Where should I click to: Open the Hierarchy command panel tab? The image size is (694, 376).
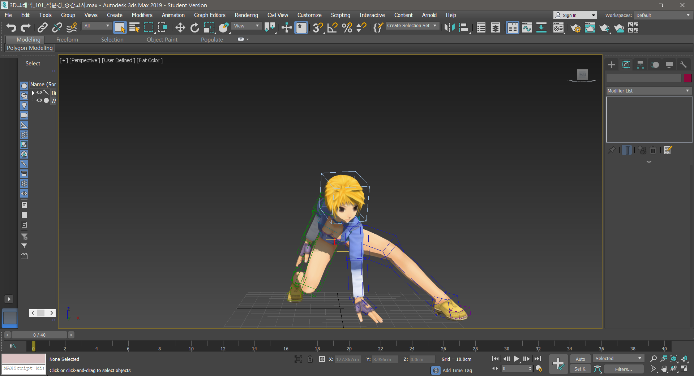click(640, 65)
